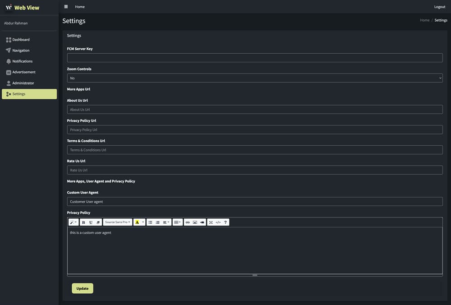
Task: Focus the Rate Us Url field
Action: coord(255,170)
